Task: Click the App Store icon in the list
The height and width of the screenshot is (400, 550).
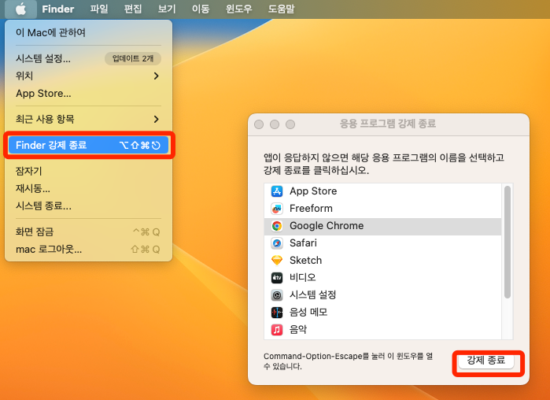Action: tap(277, 191)
